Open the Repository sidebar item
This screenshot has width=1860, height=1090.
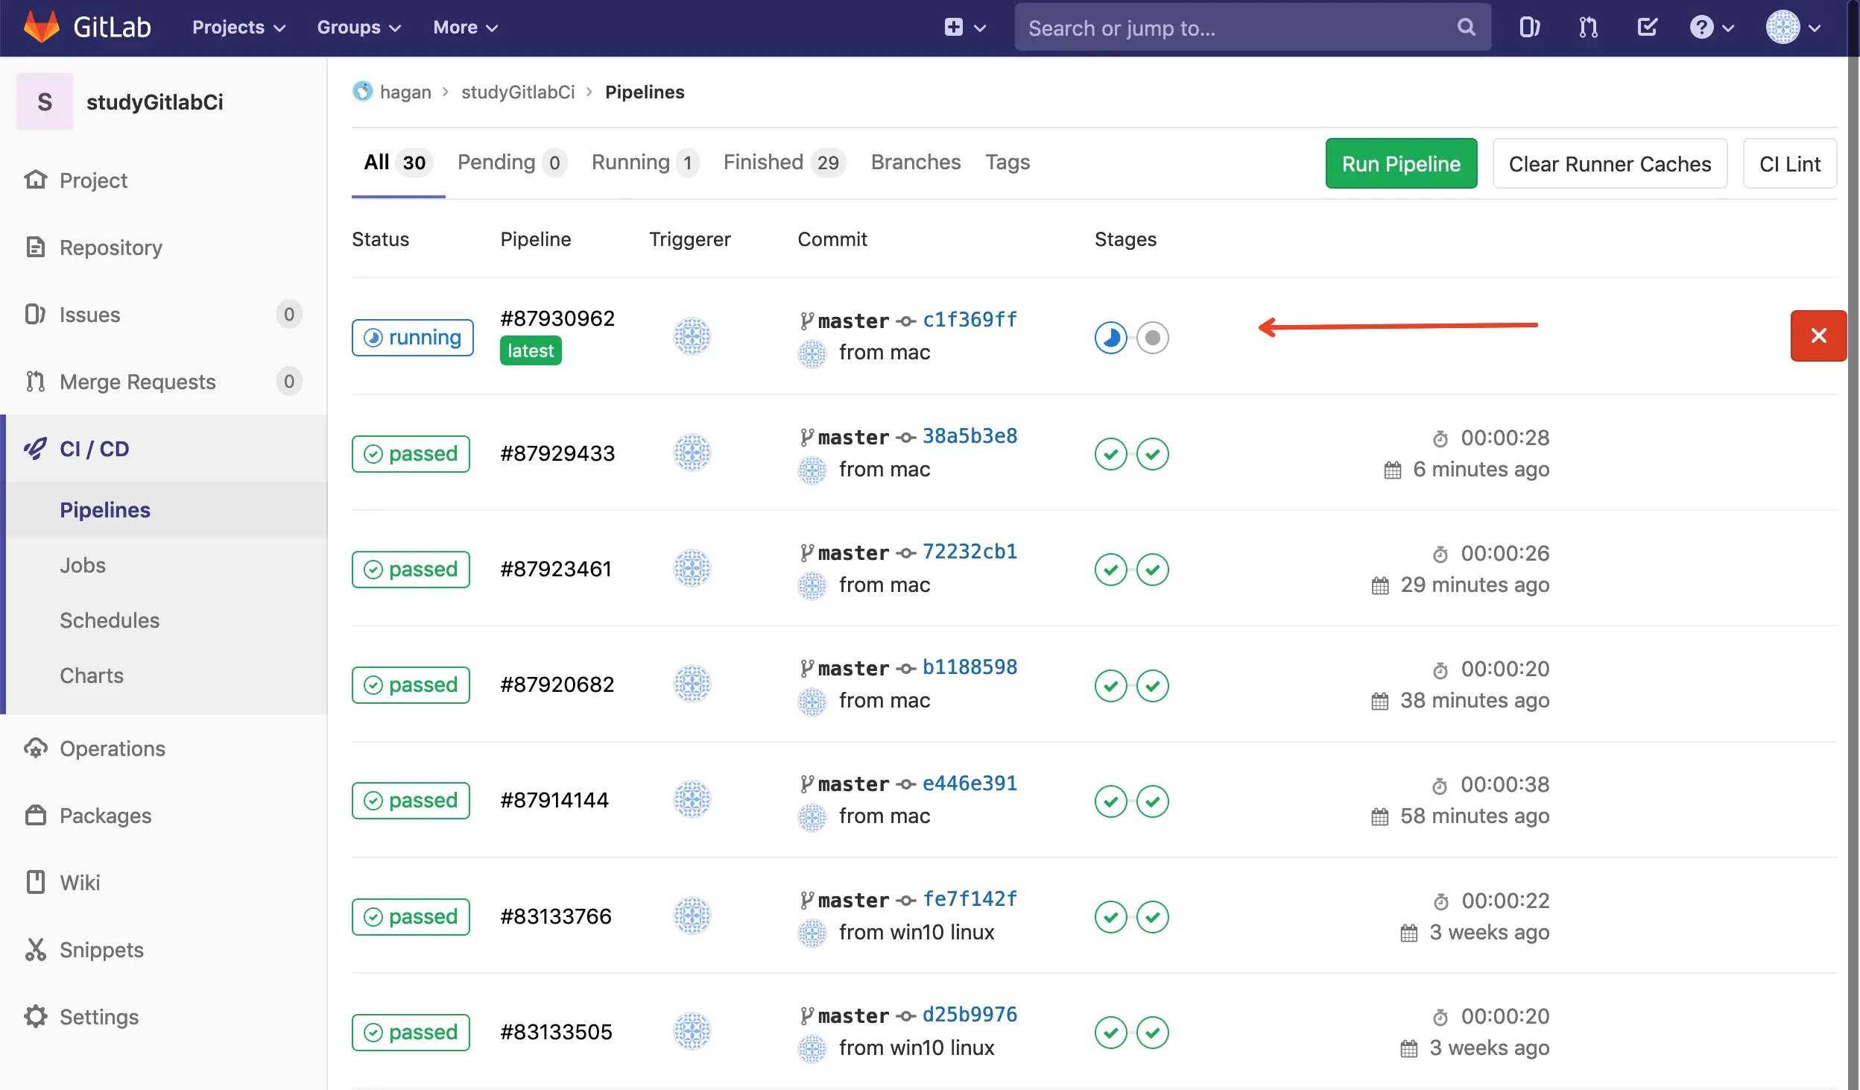coord(164,248)
